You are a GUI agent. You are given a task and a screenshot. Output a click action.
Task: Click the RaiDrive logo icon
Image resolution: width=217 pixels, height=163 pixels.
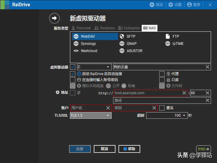[x=5, y=5]
